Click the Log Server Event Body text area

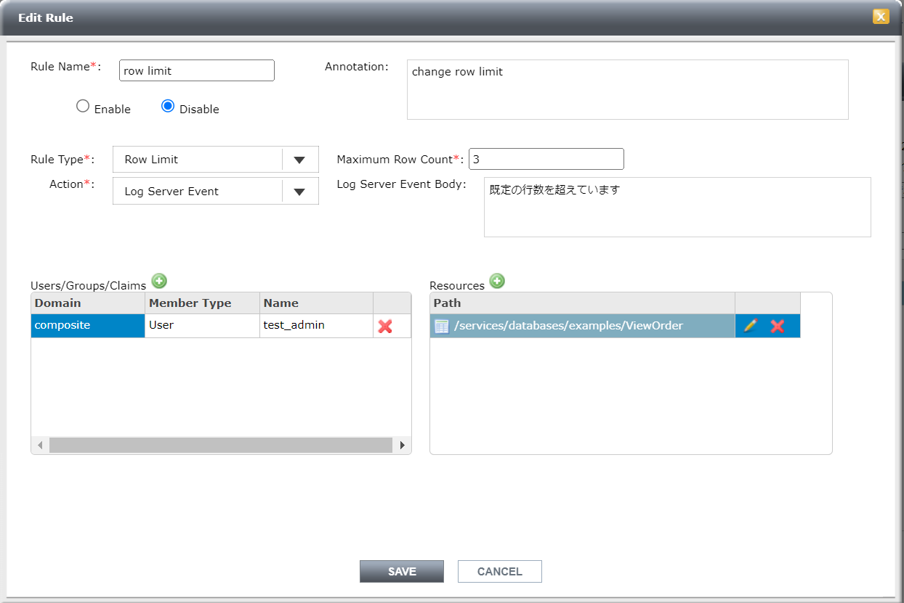point(677,207)
